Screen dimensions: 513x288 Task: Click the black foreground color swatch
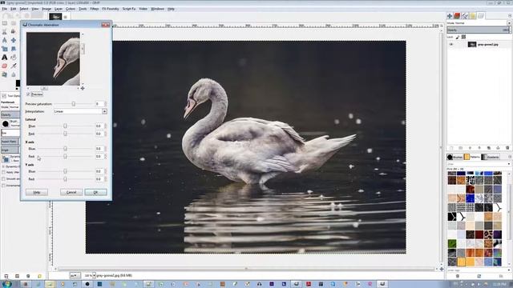pos(18,83)
